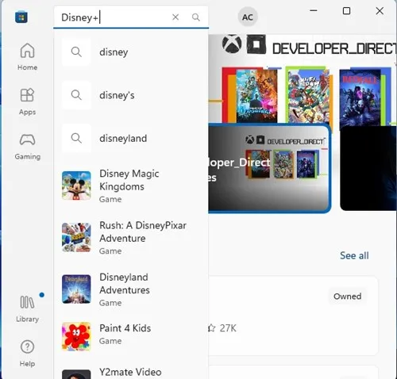397x379 pixels.
Task: Click the Owned button
Action: click(347, 297)
